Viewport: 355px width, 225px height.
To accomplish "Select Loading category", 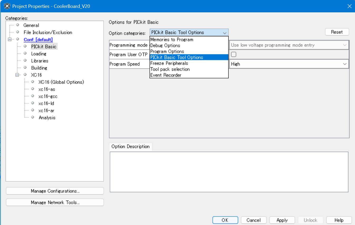I will 39,54.
